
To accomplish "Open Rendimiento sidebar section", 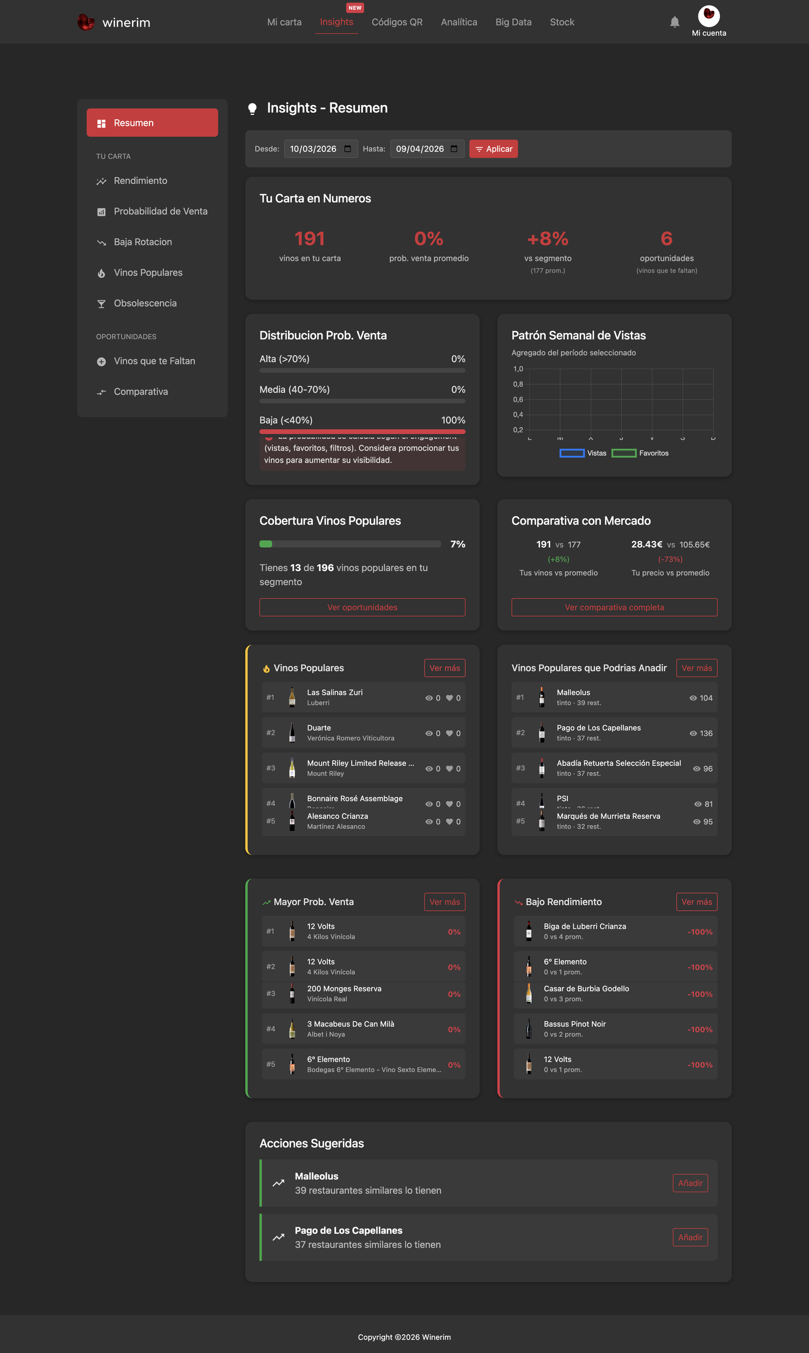I will click(x=152, y=180).
